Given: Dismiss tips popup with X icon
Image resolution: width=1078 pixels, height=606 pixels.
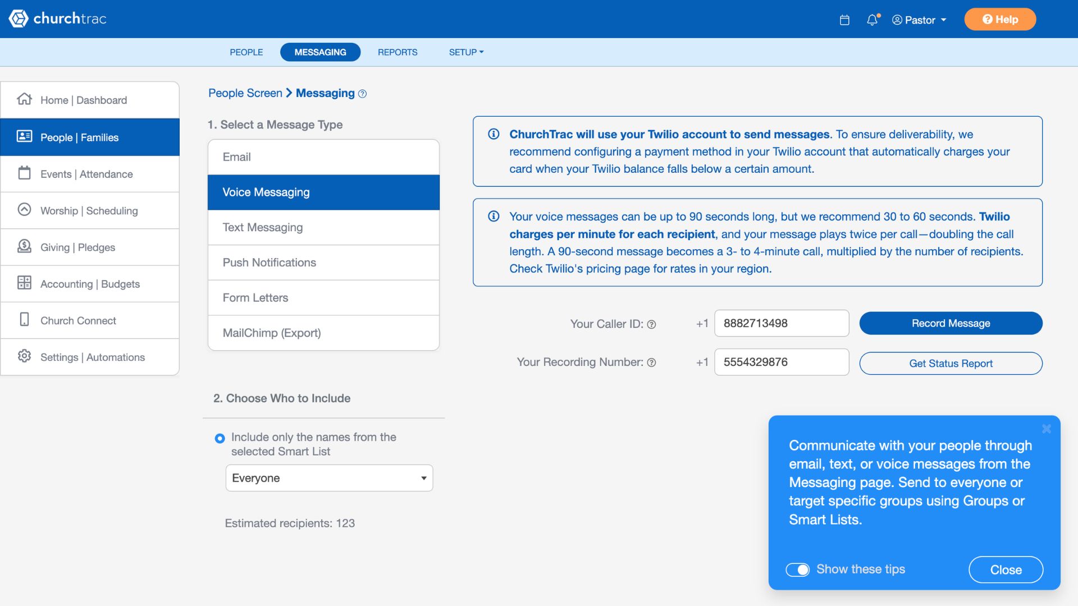Looking at the screenshot, I should [x=1047, y=429].
